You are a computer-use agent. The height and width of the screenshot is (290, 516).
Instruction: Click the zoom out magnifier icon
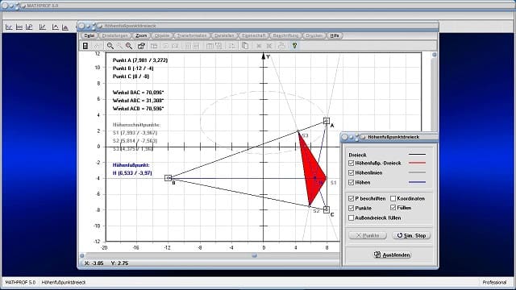coord(110,46)
